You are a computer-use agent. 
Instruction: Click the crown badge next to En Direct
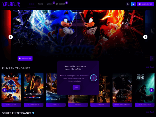[67, 3]
